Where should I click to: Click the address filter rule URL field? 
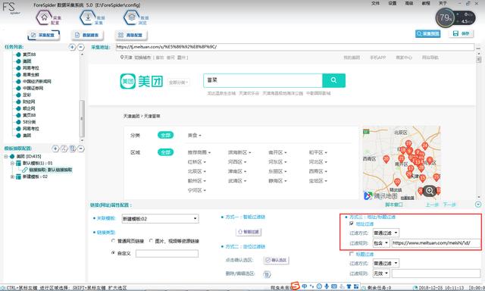tap(436, 243)
